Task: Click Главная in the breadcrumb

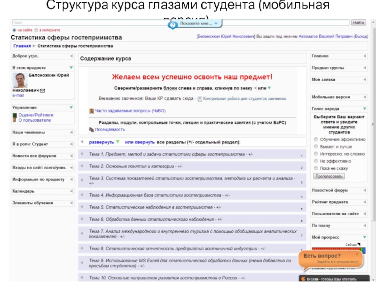Action: pos(22,46)
